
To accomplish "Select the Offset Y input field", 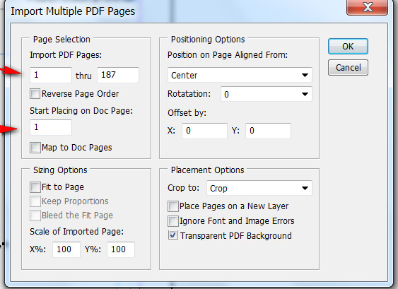I will point(269,131).
